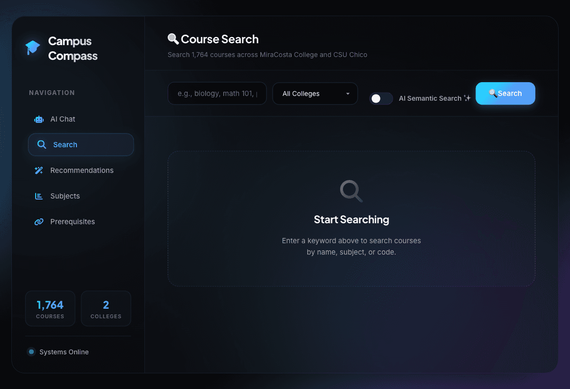
Task: Click the 1,764 Courses stat card
Action: (50, 309)
